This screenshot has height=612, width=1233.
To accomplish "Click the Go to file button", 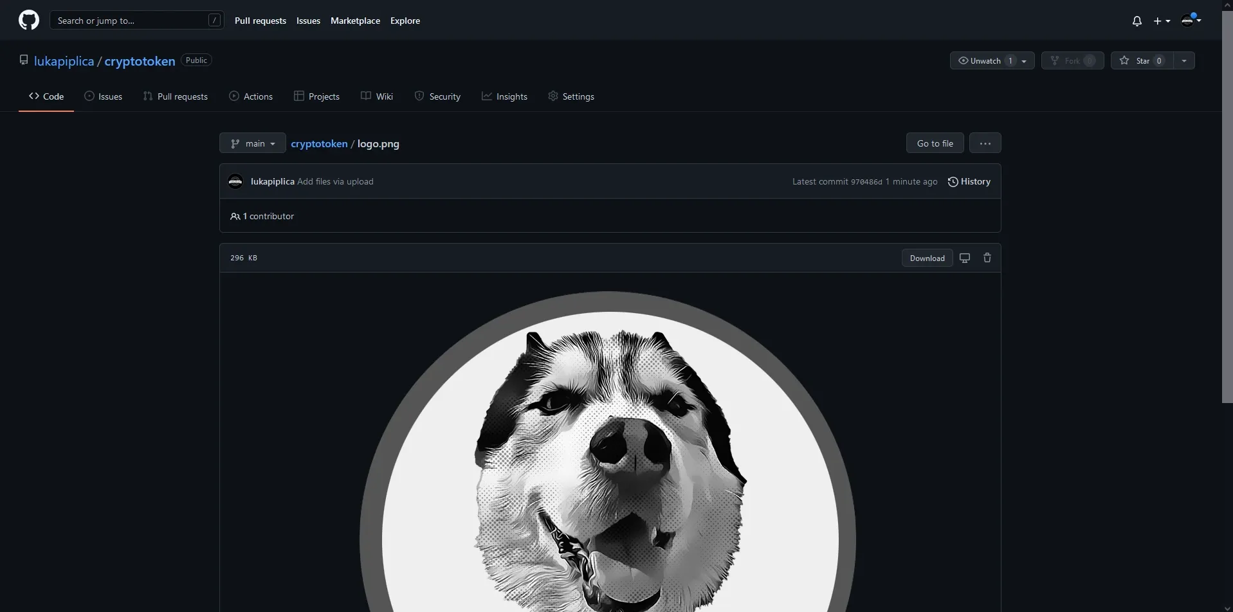I will [x=935, y=143].
